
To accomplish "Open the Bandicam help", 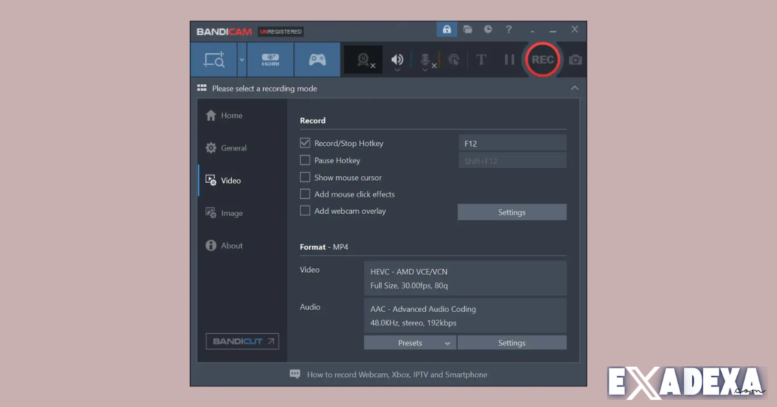I will 508,29.
